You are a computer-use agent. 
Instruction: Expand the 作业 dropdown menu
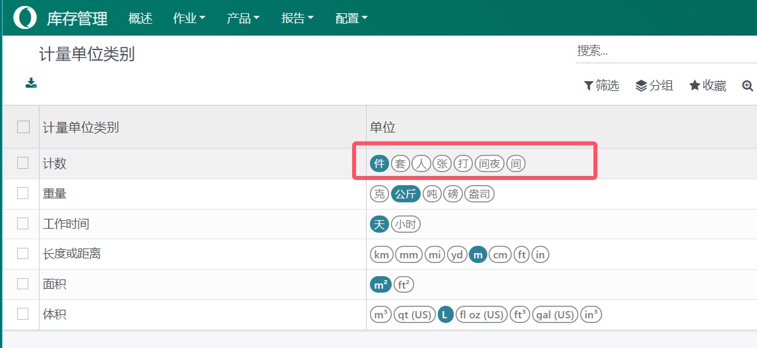(189, 18)
